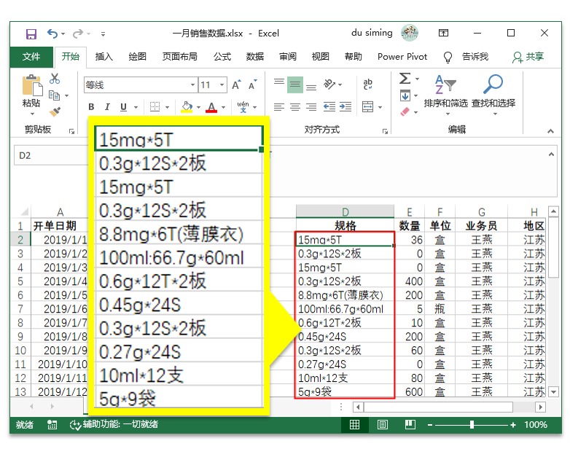Screen dimensions: 570x457
Task: Switch to the 页面布局 tab
Action: point(179,57)
